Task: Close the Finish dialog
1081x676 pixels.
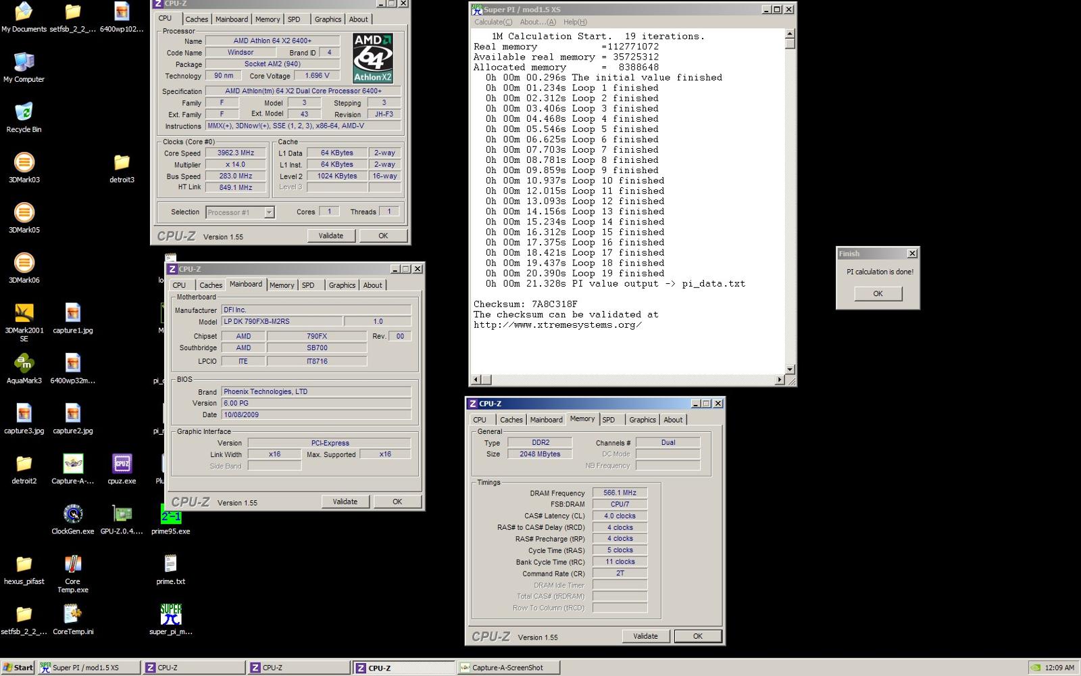Action: 912,254
